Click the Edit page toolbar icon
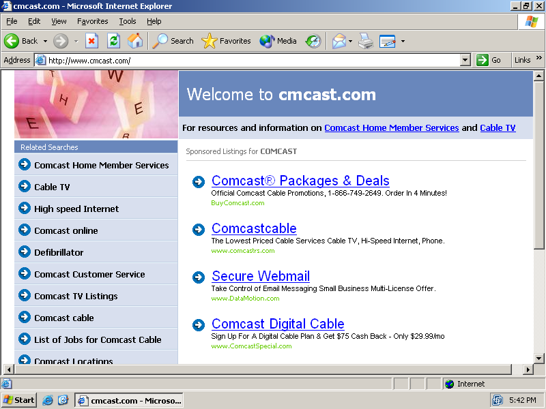 click(388, 41)
